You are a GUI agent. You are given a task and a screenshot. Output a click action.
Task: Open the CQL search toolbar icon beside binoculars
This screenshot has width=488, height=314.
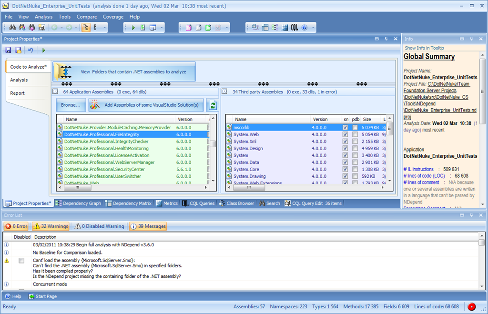tap(41, 28)
